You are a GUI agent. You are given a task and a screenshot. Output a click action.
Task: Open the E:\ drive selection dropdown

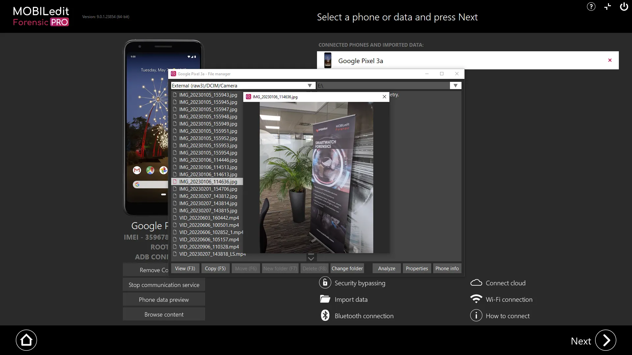(455, 85)
